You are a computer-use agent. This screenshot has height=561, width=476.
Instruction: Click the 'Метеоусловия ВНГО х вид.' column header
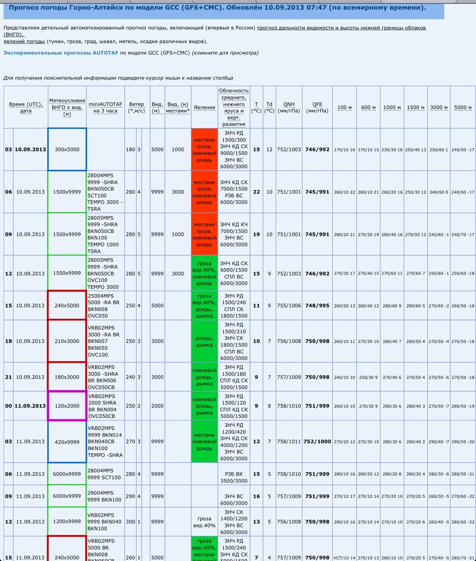point(67,107)
